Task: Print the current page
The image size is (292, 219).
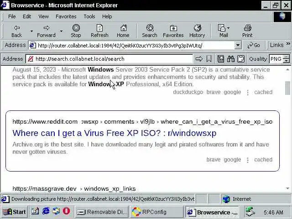Action: pyautogui.click(x=247, y=31)
